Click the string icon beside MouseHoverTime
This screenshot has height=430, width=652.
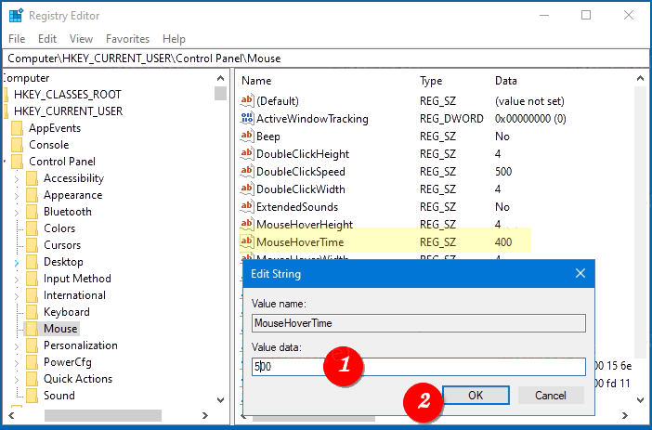tap(246, 242)
